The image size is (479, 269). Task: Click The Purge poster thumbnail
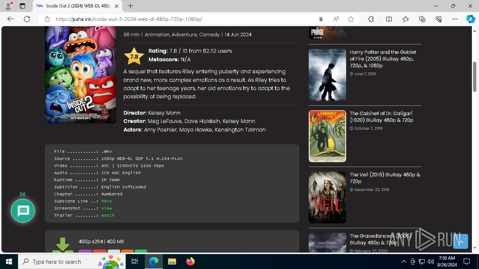pyautogui.click(x=327, y=33)
